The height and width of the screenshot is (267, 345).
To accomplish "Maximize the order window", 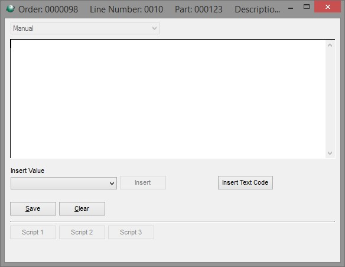I will (x=307, y=7).
